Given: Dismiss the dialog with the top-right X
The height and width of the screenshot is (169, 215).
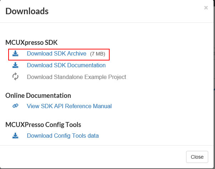Looking at the screenshot, I should pos(206,8).
